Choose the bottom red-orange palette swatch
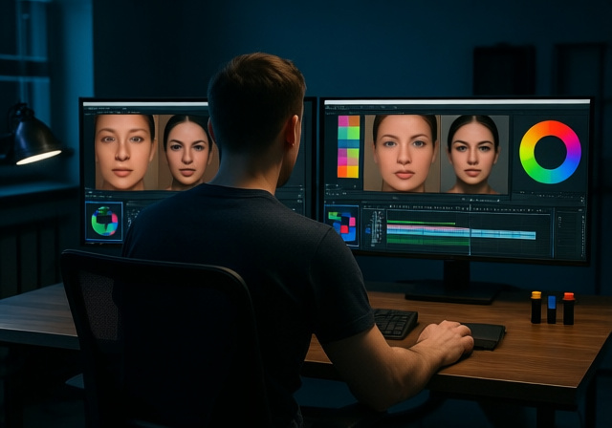 342,172
